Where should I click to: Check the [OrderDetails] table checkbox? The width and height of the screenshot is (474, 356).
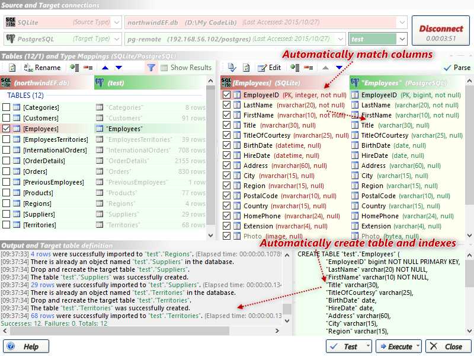click(x=6, y=160)
